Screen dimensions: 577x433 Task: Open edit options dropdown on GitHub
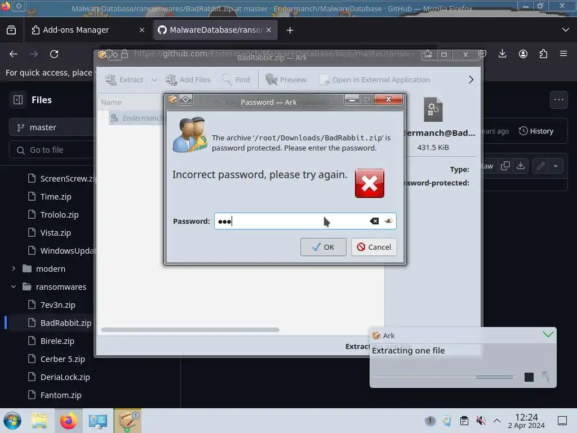(x=556, y=166)
